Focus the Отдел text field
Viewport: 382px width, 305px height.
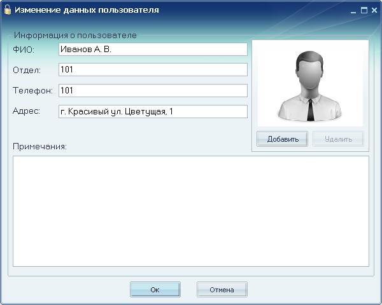[153, 69]
